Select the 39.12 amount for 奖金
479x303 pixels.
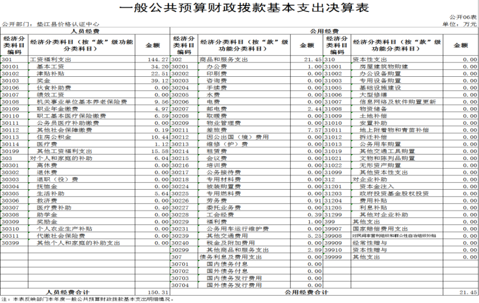click(x=160, y=81)
